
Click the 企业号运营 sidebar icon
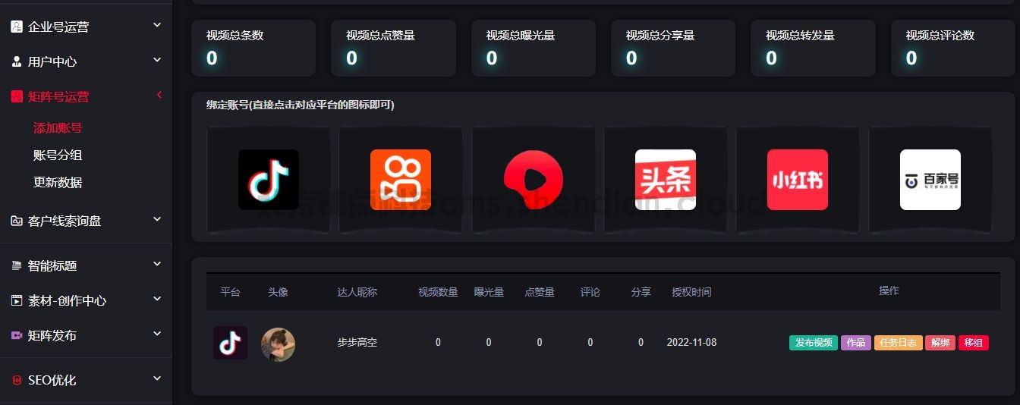(x=17, y=27)
